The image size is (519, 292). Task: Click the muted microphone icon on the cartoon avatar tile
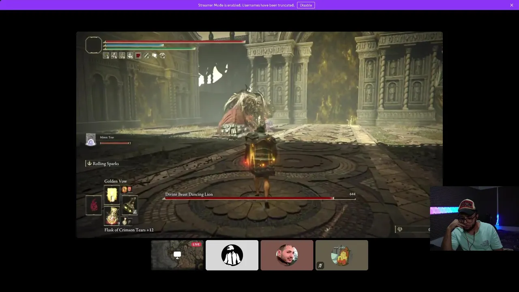(320, 266)
